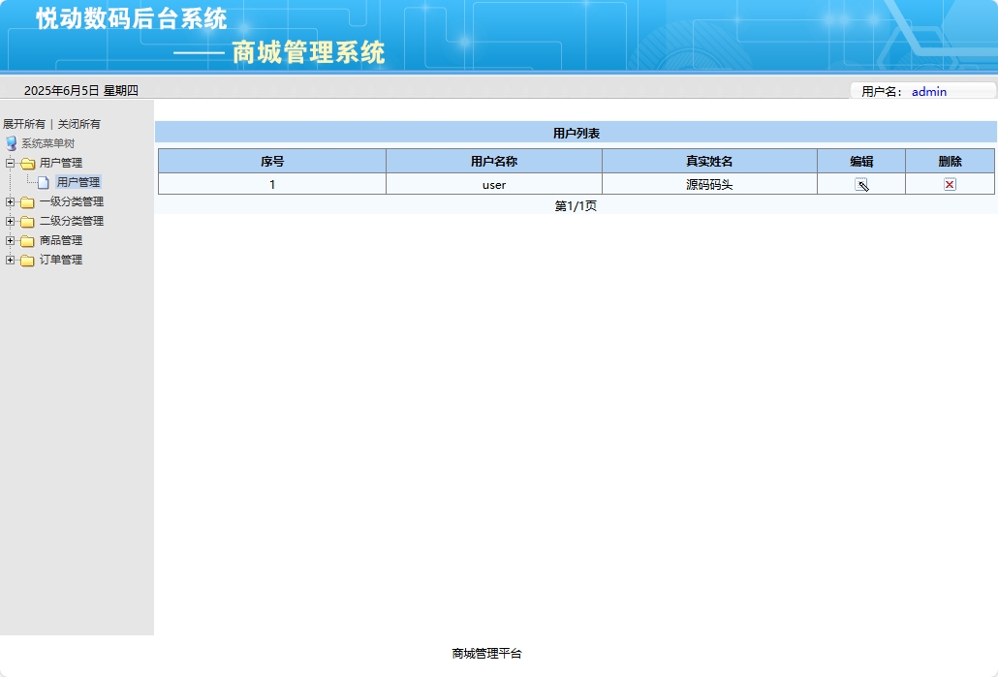
Task: Click the folder icon beside 订单管理
Action: 27,259
